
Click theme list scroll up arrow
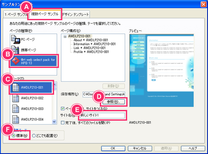tap(54, 85)
